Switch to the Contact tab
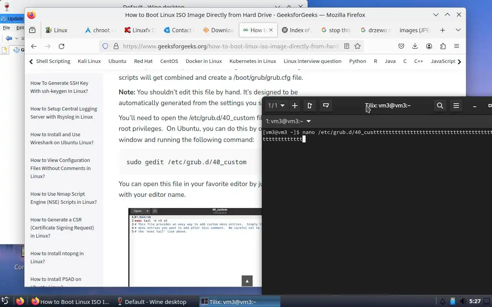 point(179,30)
